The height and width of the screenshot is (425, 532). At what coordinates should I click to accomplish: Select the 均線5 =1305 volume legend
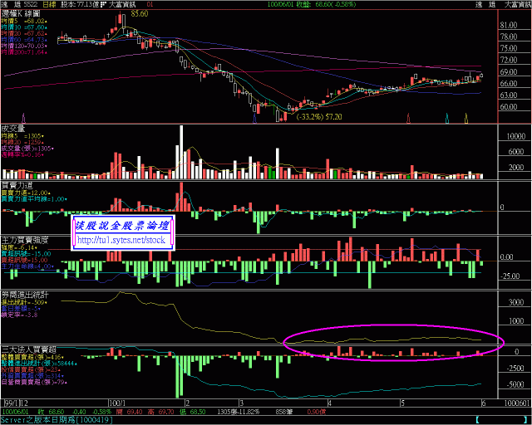(x=22, y=136)
